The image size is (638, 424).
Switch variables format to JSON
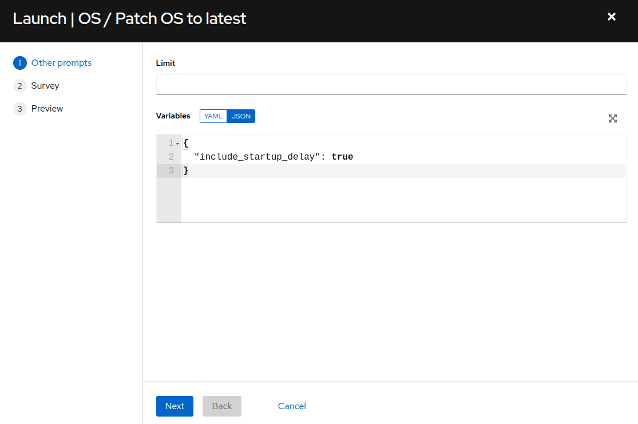tap(241, 116)
